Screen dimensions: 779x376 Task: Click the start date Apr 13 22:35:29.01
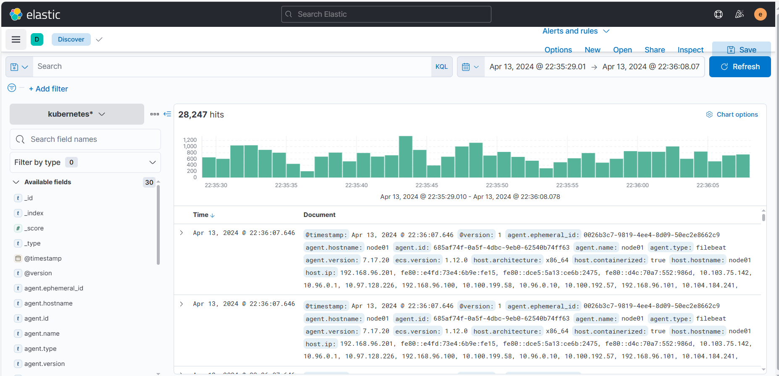pyautogui.click(x=538, y=67)
